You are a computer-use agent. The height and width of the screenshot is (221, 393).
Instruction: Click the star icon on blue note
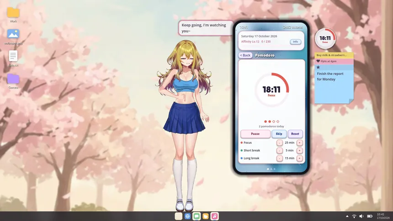tap(318, 67)
